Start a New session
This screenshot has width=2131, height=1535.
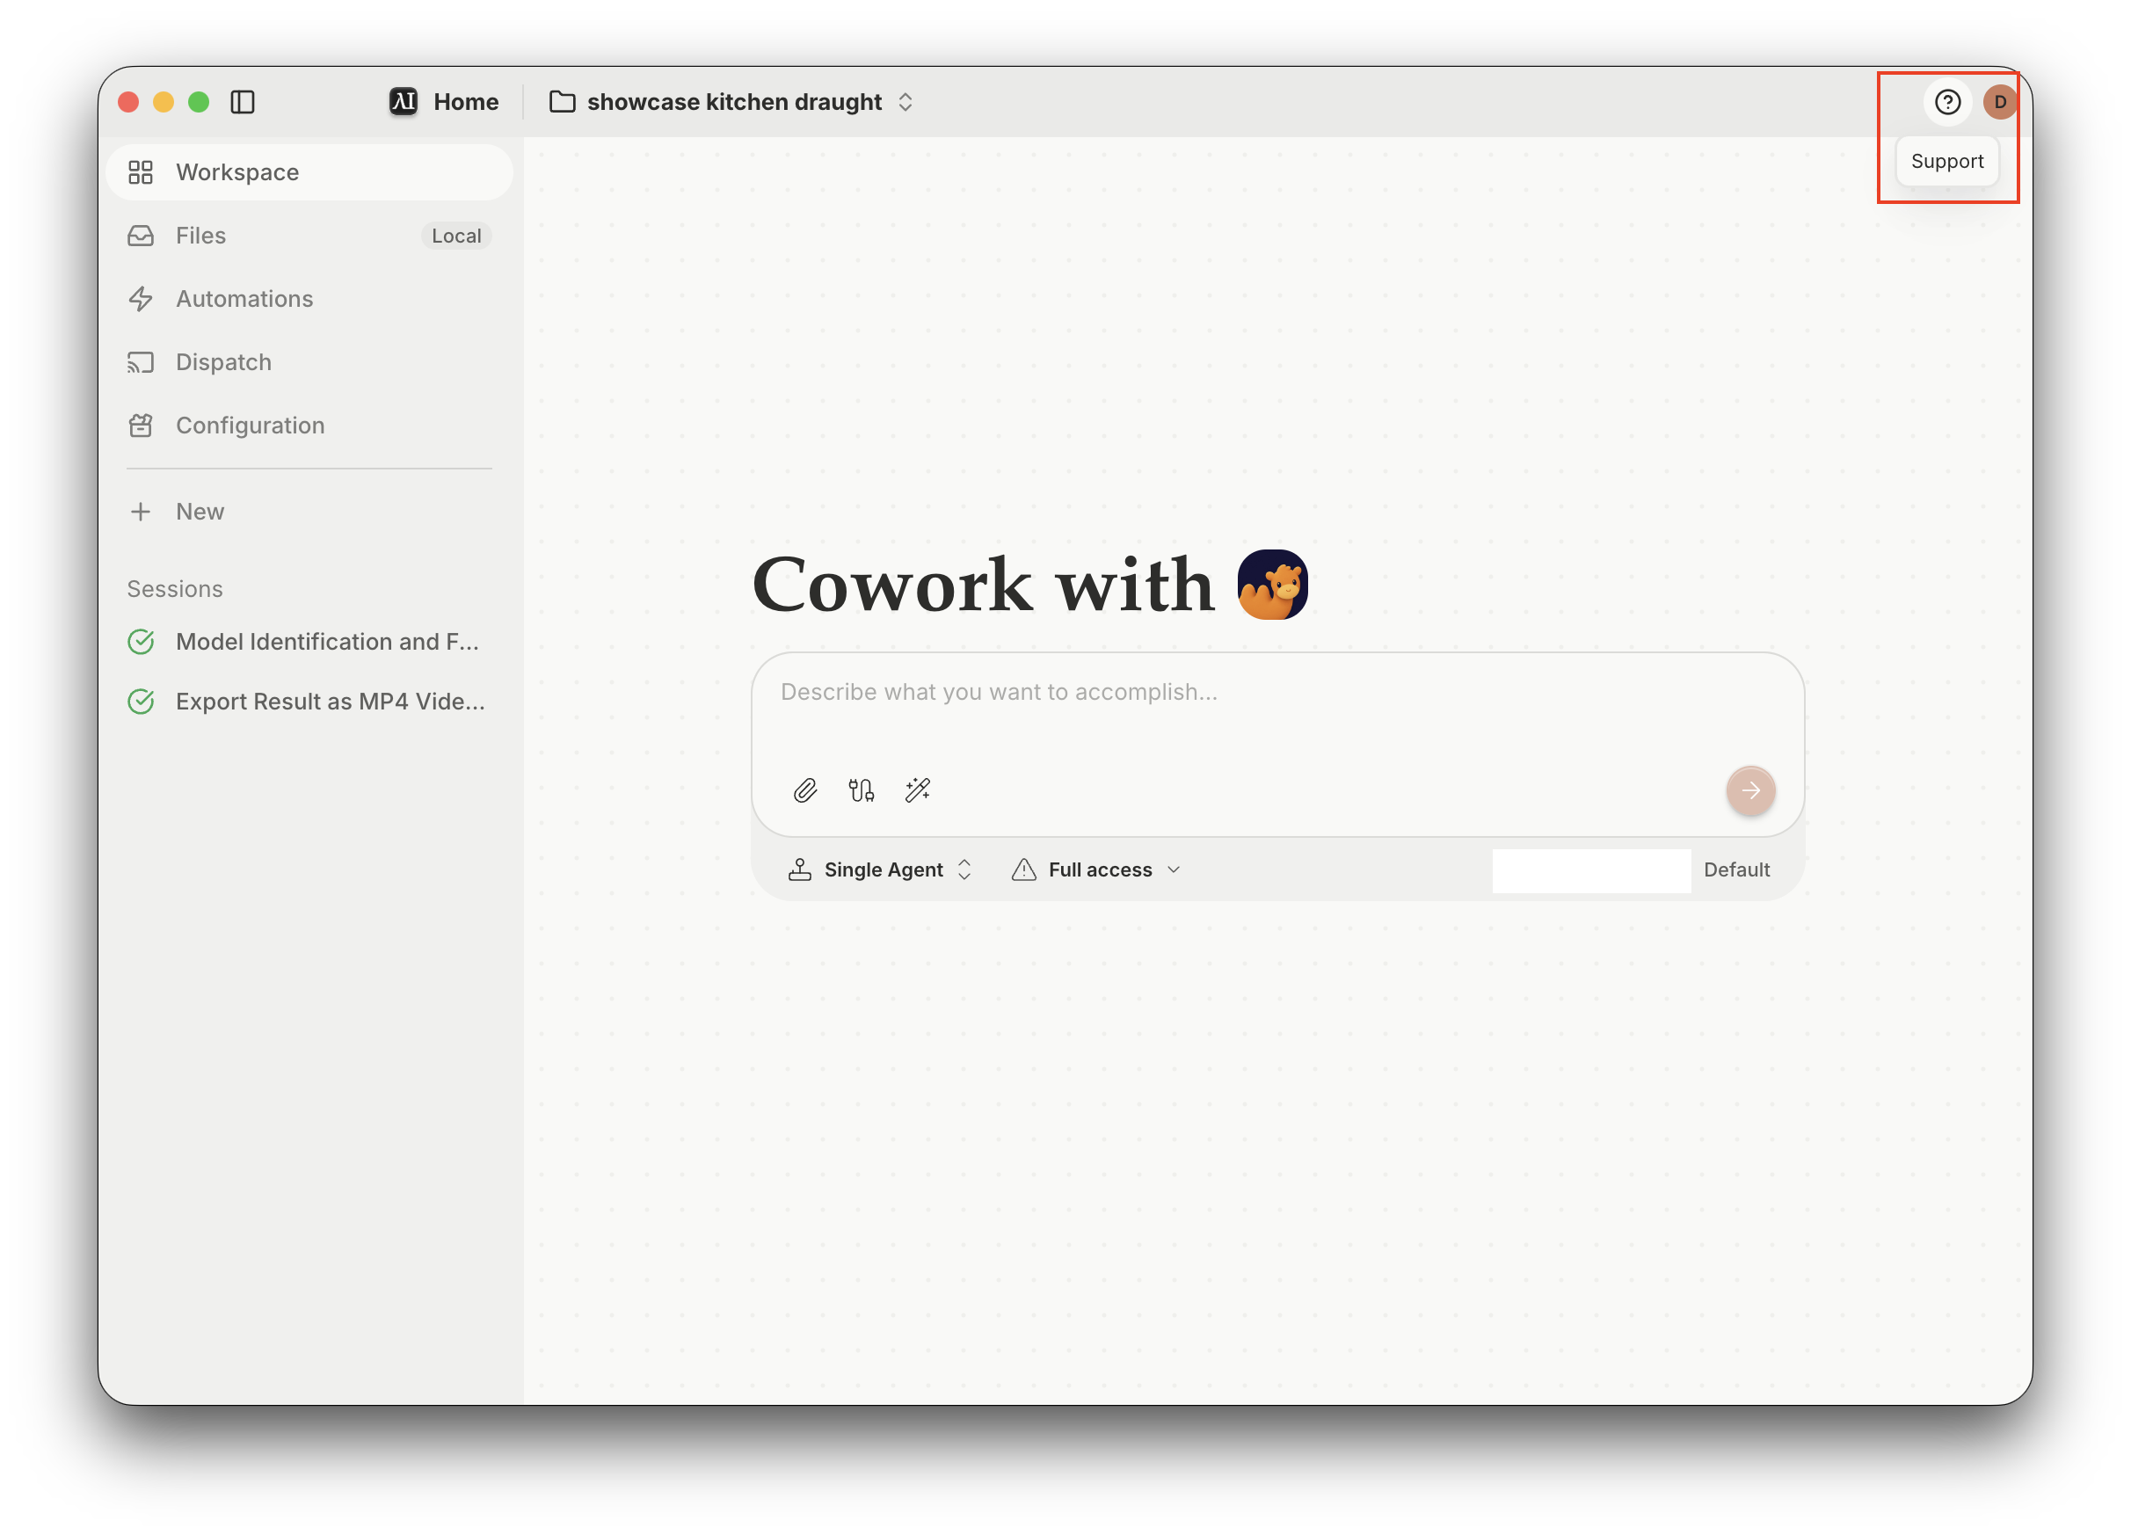(309, 511)
